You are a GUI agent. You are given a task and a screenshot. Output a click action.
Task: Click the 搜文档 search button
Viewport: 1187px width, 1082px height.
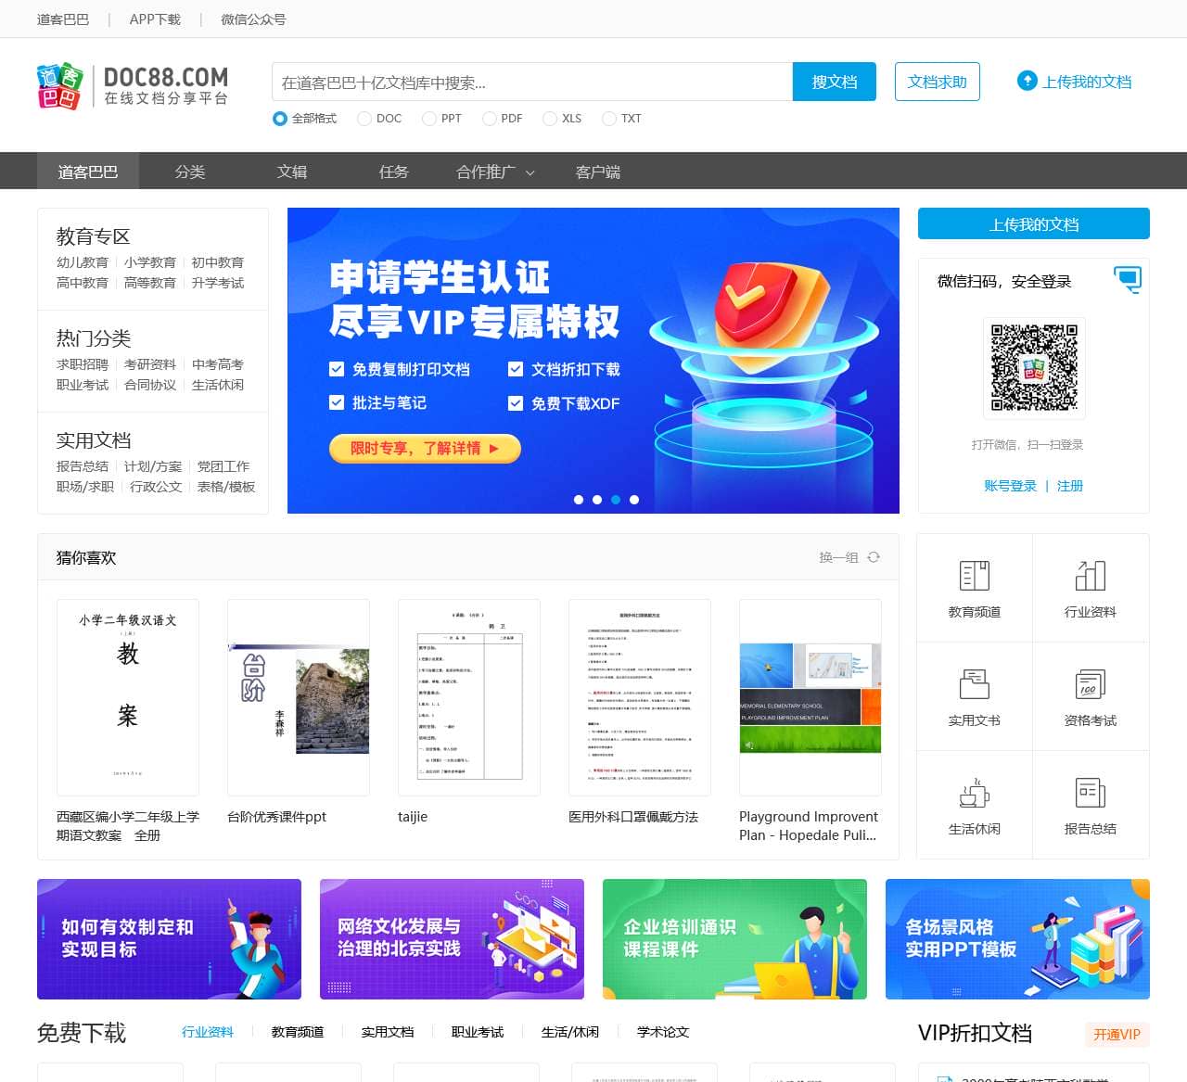(835, 82)
